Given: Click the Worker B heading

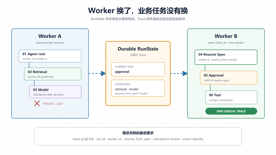Looking at the screenshot, I should pyautogui.click(x=226, y=36).
